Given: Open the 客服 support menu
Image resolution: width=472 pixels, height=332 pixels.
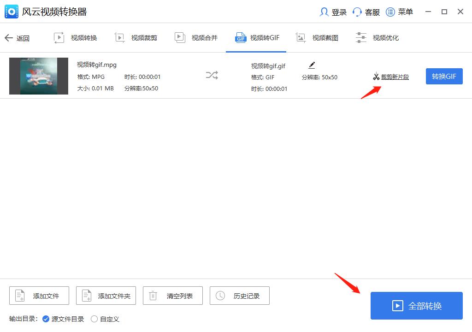Looking at the screenshot, I should pyautogui.click(x=366, y=12).
